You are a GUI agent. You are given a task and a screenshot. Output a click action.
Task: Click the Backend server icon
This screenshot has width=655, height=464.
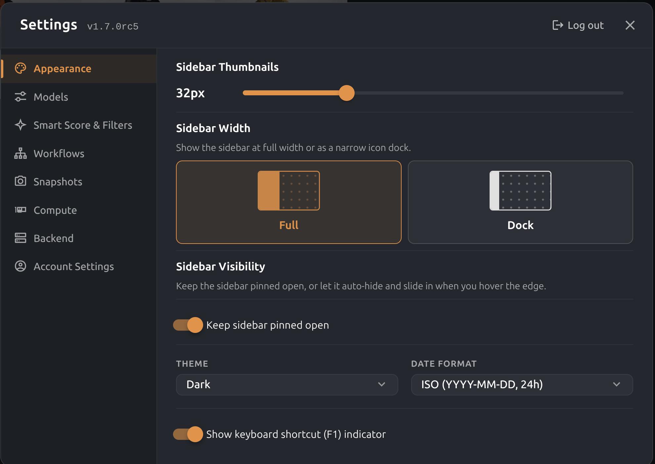[x=21, y=238]
